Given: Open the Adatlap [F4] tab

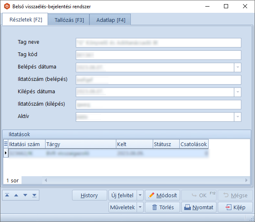Looking at the screenshot, I should pos(111,20).
